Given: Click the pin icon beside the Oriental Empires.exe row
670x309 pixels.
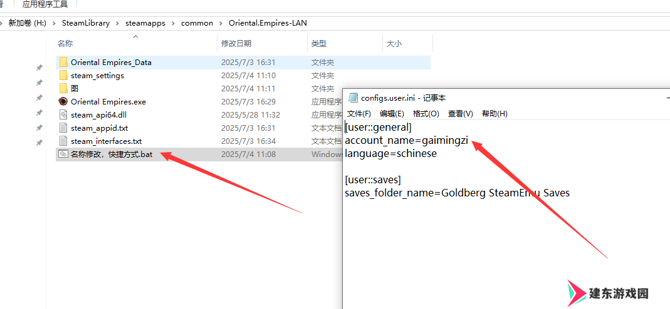Looking at the screenshot, I should 39,98.
